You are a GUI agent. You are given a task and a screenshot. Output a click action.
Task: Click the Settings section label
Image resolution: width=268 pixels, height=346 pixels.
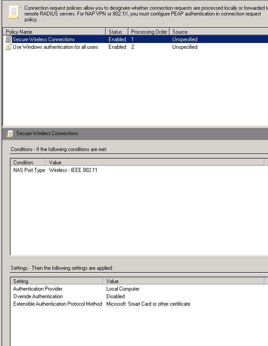tap(62, 268)
